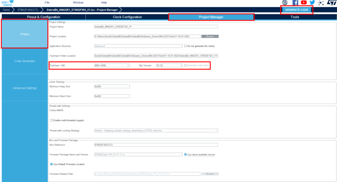Image resolution: width=337 pixels, height=182 pixels.
Task: Click the ST logo icon
Action: (x=332, y=3)
